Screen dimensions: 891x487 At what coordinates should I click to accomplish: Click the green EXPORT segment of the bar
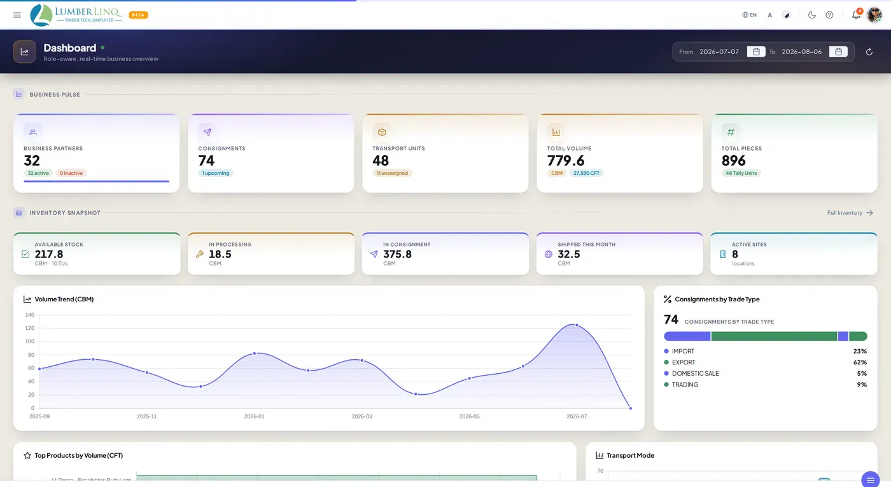(x=774, y=336)
